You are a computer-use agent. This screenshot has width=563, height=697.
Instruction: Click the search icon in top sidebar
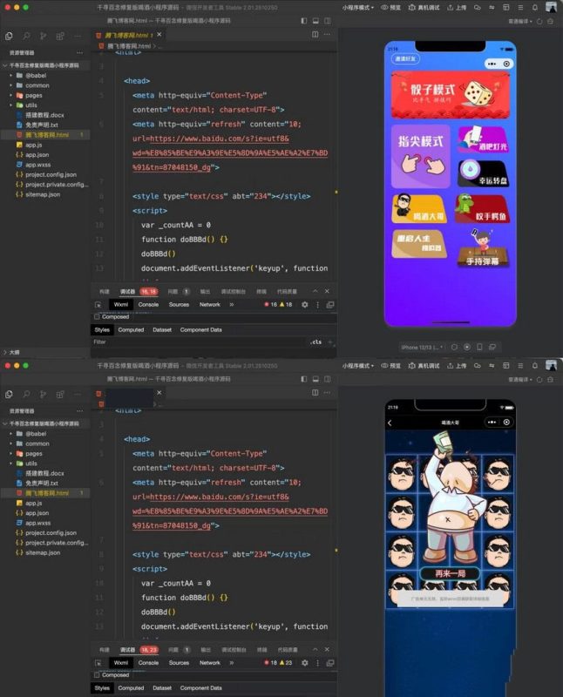pyautogui.click(x=27, y=37)
